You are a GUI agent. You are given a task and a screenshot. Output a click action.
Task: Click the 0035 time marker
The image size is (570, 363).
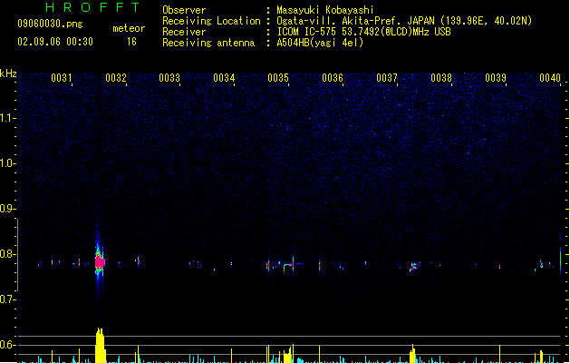point(278,78)
